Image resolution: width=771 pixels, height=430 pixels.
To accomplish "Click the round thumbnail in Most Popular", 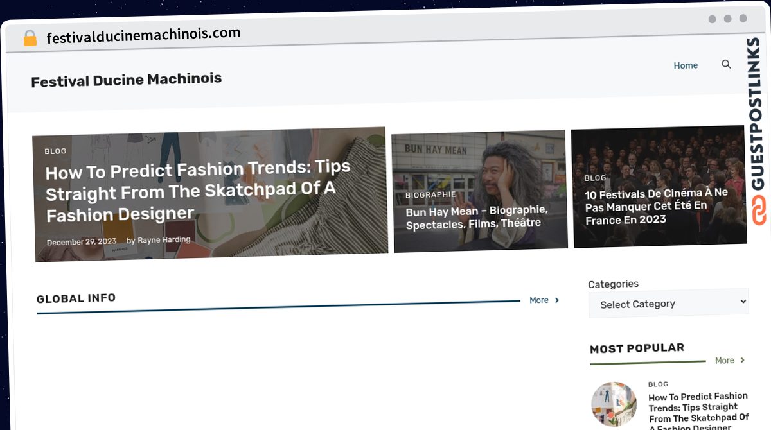I will pos(614,404).
